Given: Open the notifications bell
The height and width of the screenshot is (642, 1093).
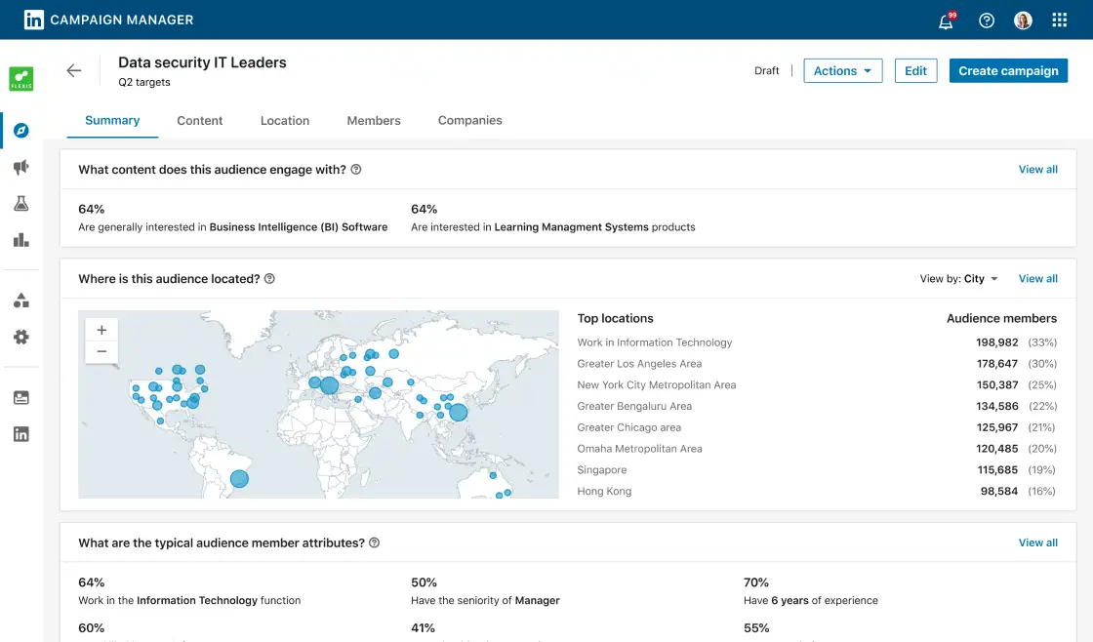Looking at the screenshot, I should pos(946,20).
